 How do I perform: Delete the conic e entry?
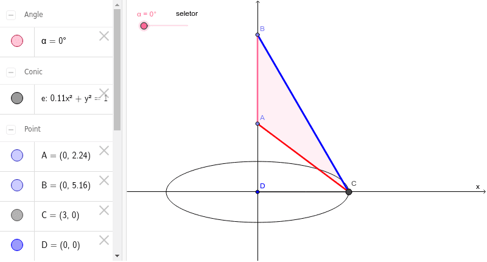click(x=104, y=93)
